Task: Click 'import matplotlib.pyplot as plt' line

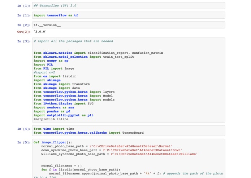Action: click(x=64, y=115)
